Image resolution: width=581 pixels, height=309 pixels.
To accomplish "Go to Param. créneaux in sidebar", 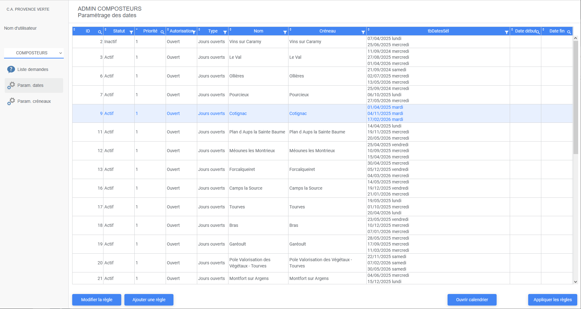I will coord(34,101).
